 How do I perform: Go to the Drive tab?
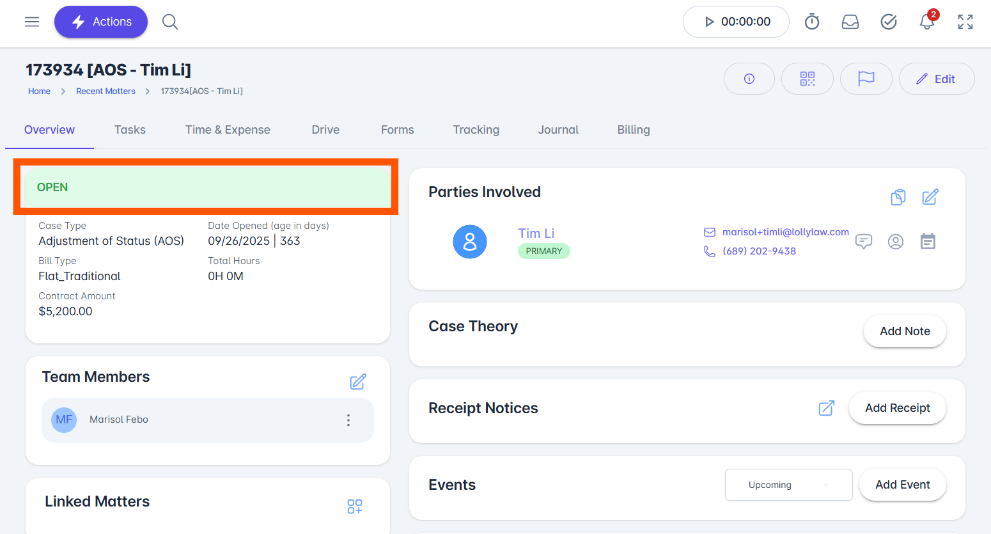(x=325, y=130)
